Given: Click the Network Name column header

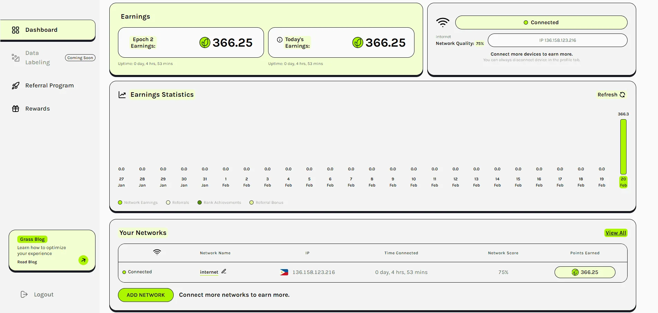Looking at the screenshot, I should point(215,253).
